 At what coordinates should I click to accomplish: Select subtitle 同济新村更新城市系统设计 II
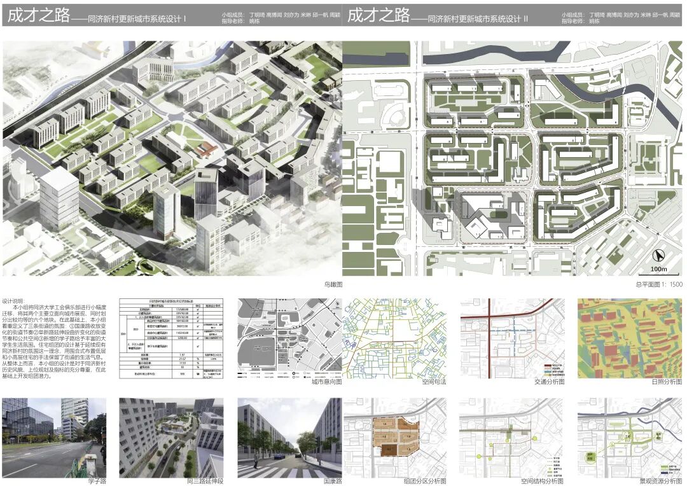point(478,19)
